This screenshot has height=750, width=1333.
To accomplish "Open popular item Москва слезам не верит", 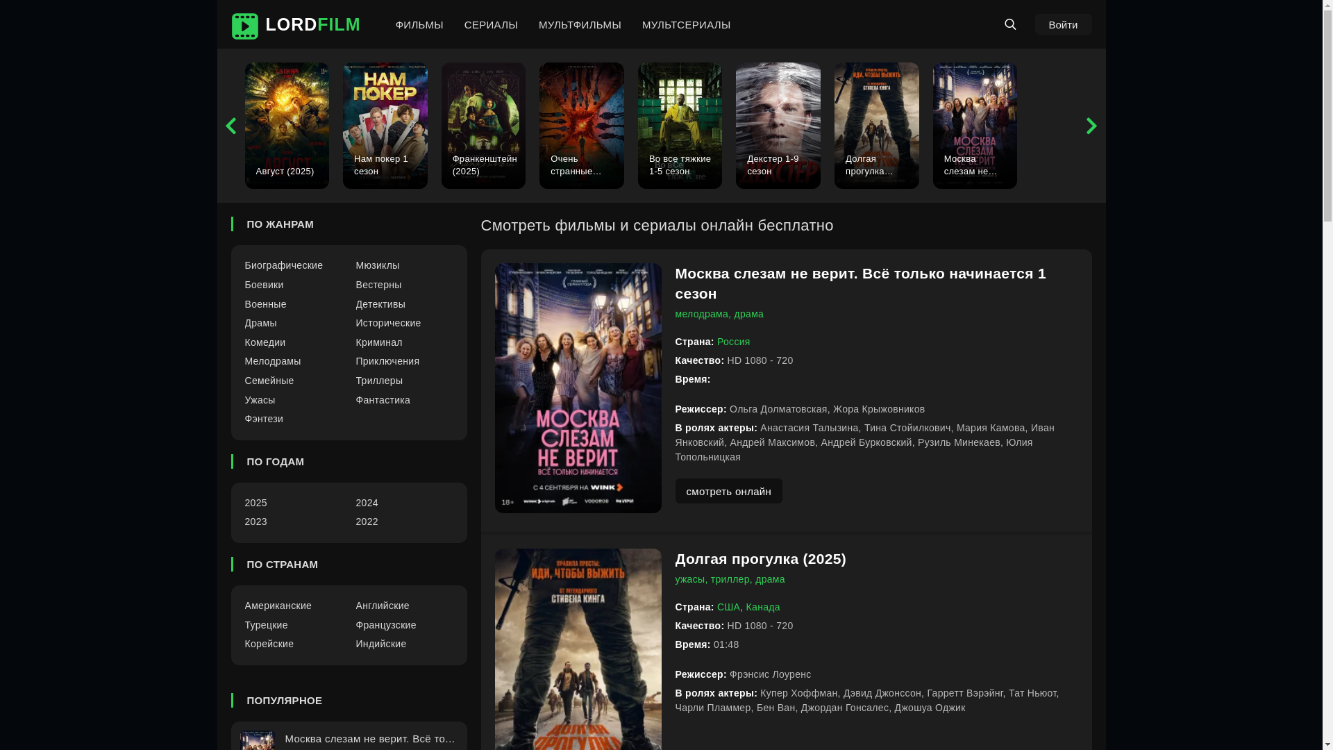I will tap(370, 739).
